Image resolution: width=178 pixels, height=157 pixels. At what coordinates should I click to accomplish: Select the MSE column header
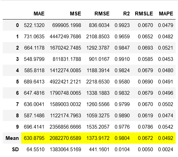(75, 14)
